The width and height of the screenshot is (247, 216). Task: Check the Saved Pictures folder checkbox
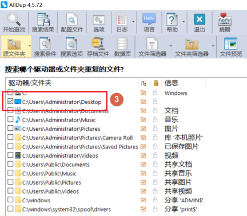(10, 146)
